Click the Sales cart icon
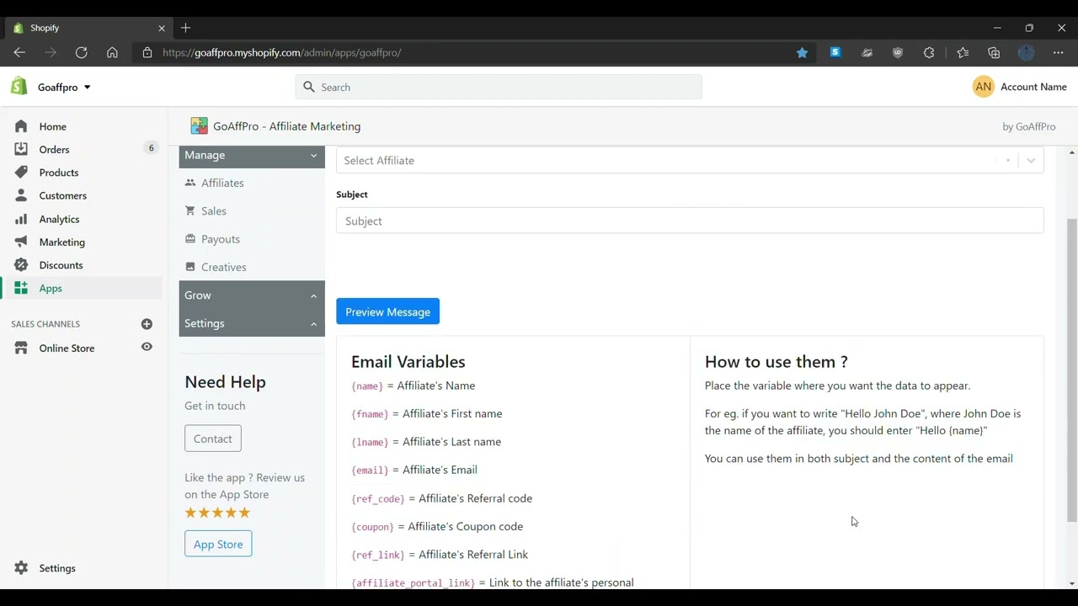The height and width of the screenshot is (606, 1078). (x=190, y=210)
